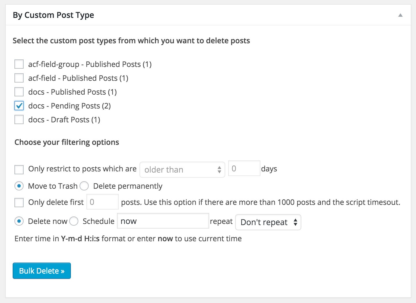416x303 pixels.
Task: Click the post count limit input field
Action: [x=102, y=202]
